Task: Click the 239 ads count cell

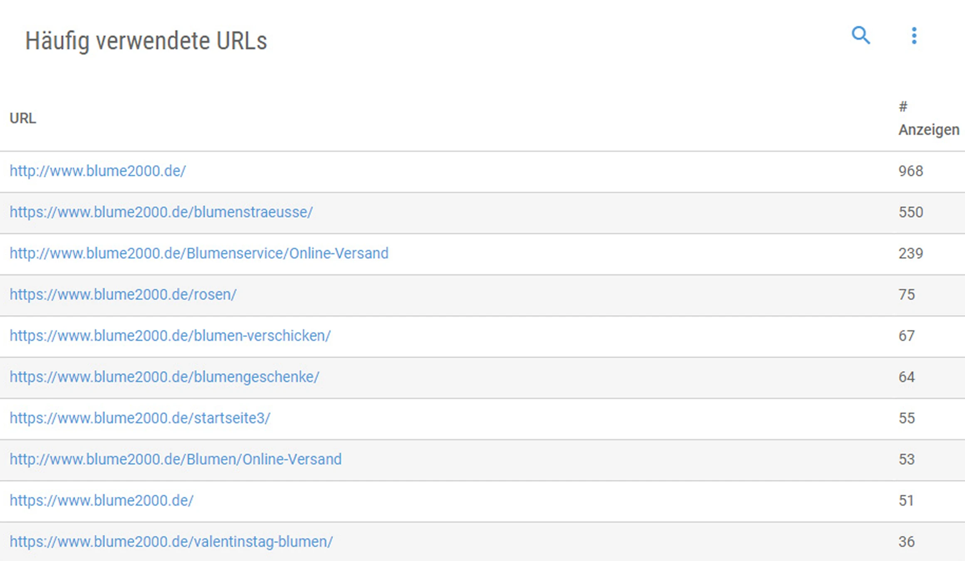Action: coord(911,253)
